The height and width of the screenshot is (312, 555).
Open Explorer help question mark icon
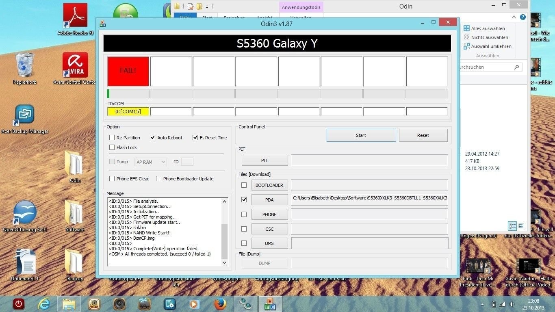pos(523,17)
